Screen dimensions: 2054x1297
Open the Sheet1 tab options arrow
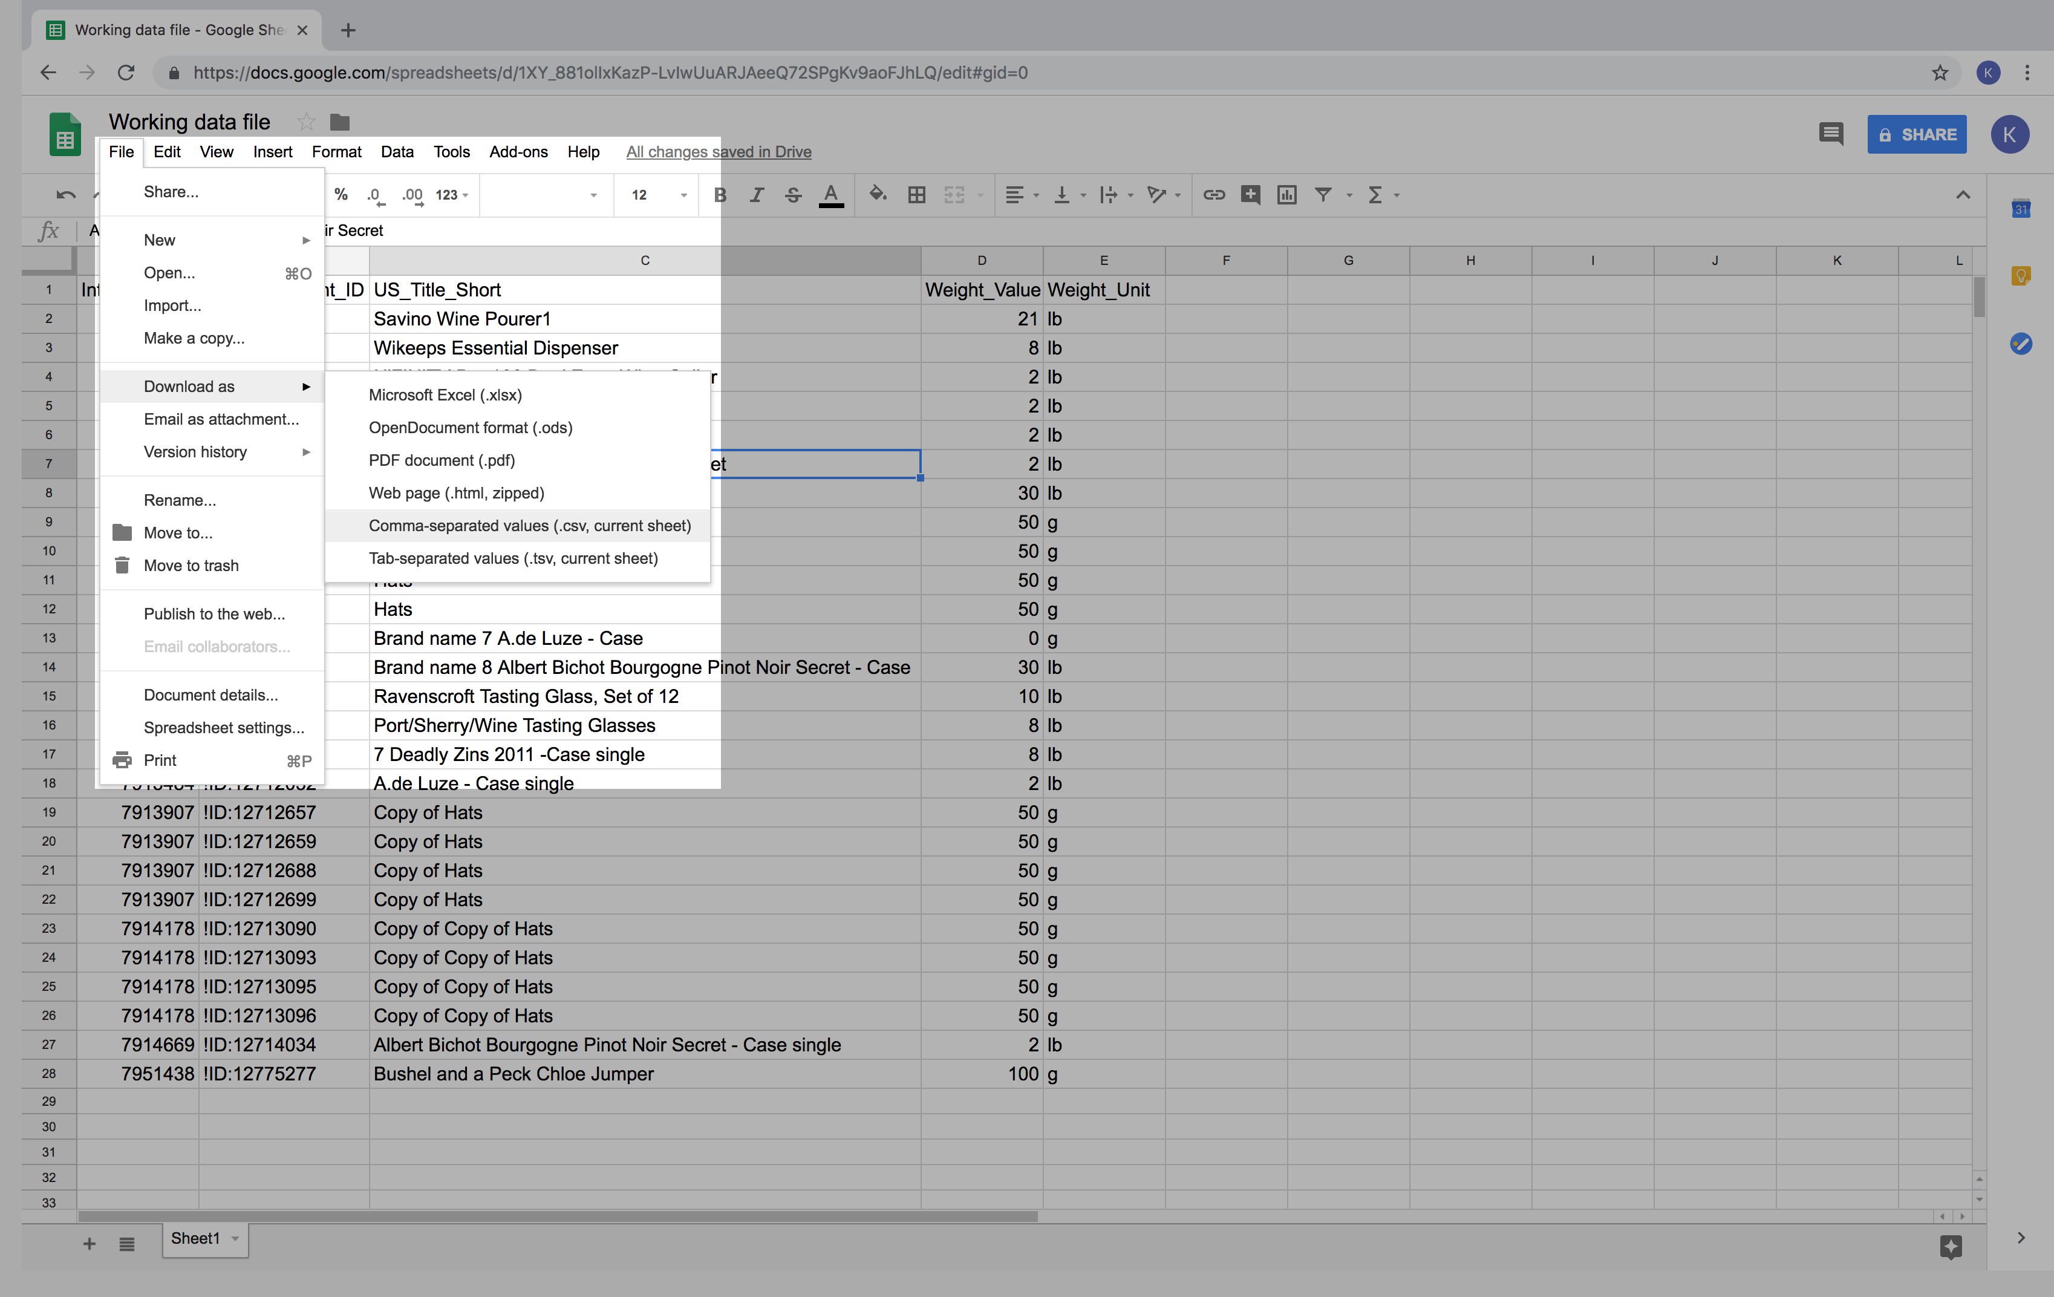click(x=235, y=1238)
